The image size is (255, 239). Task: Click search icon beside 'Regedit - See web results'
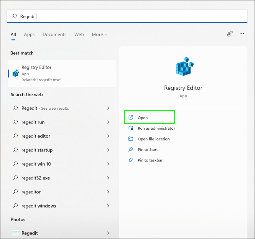point(15,108)
